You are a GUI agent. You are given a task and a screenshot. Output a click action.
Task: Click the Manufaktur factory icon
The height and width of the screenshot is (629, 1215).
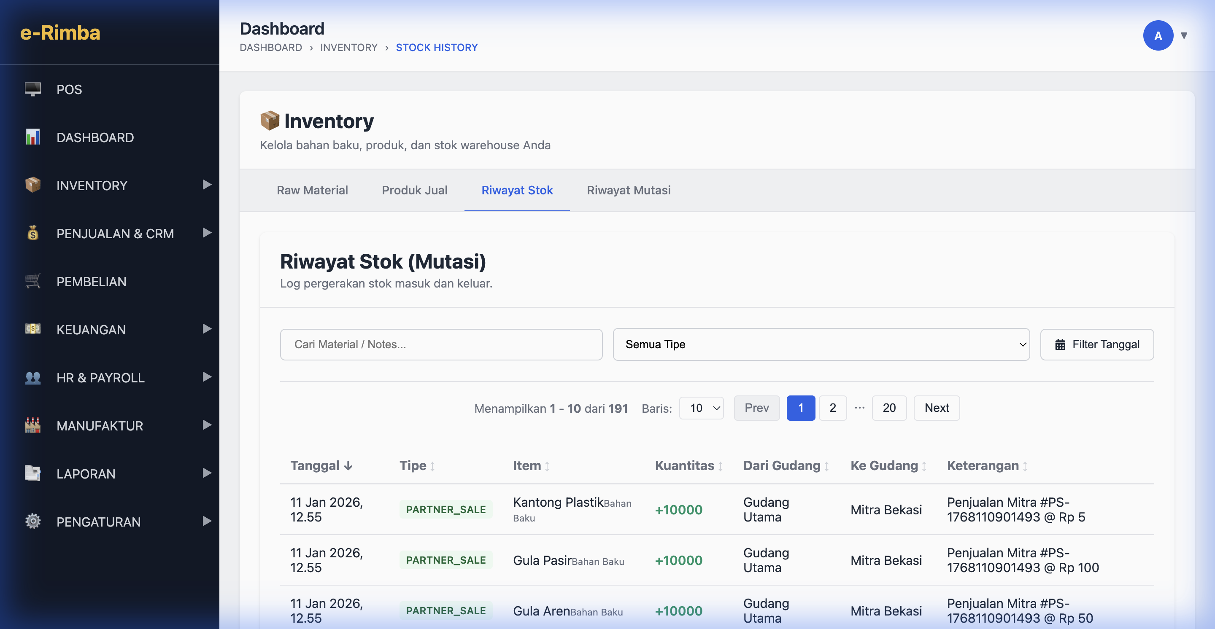(32, 425)
